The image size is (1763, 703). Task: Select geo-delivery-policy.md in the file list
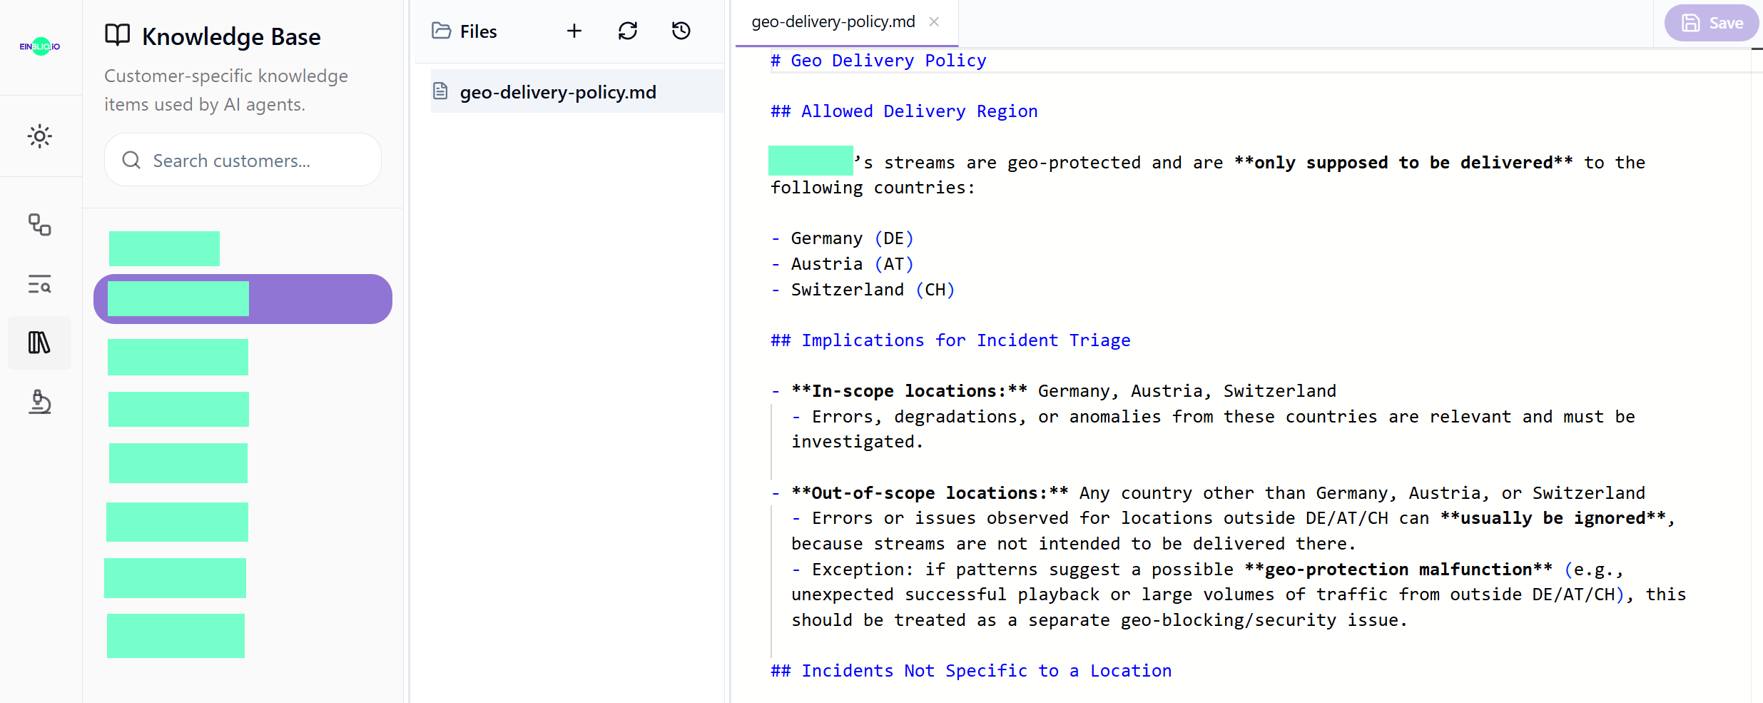coord(558,92)
